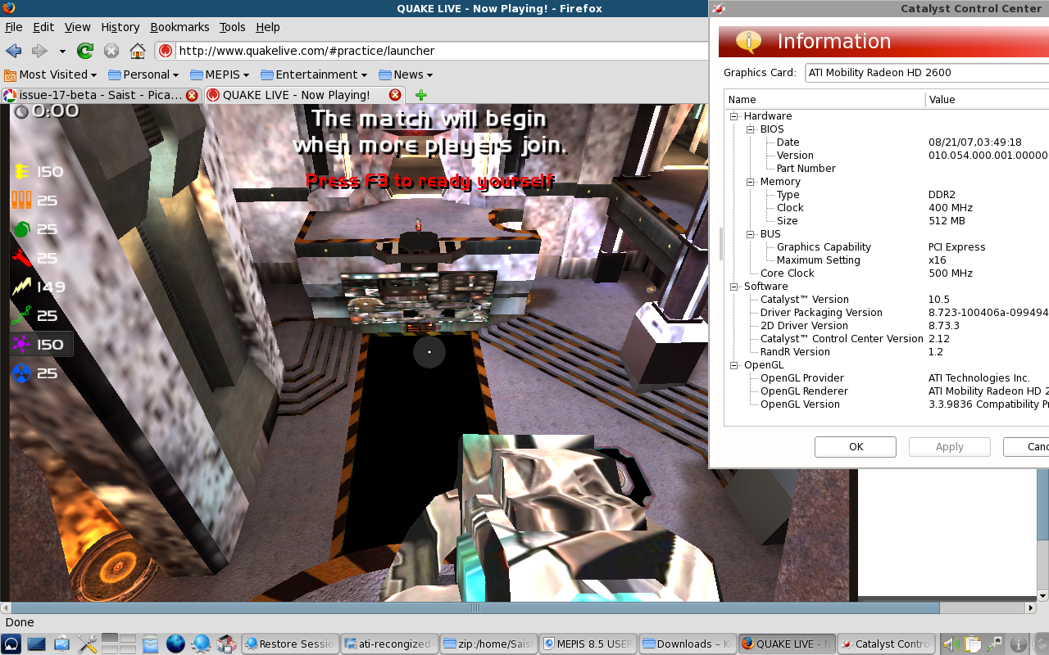The image size is (1049, 655).
Task: Click the volume speaker tray icon
Action: pyautogui.click(x=951, y=644)
